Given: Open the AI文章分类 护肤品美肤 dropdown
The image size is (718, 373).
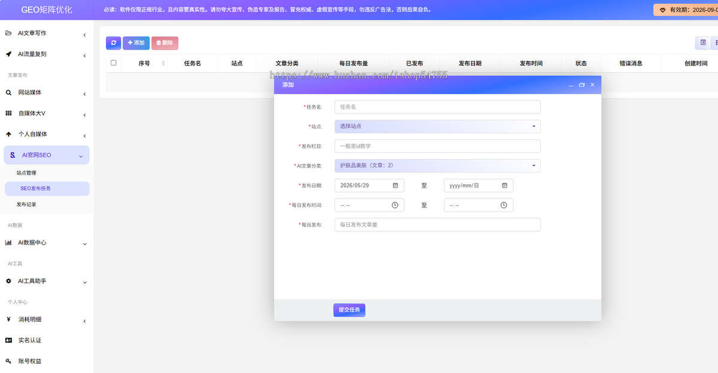Looking at the screenshot, I should 437,166.
